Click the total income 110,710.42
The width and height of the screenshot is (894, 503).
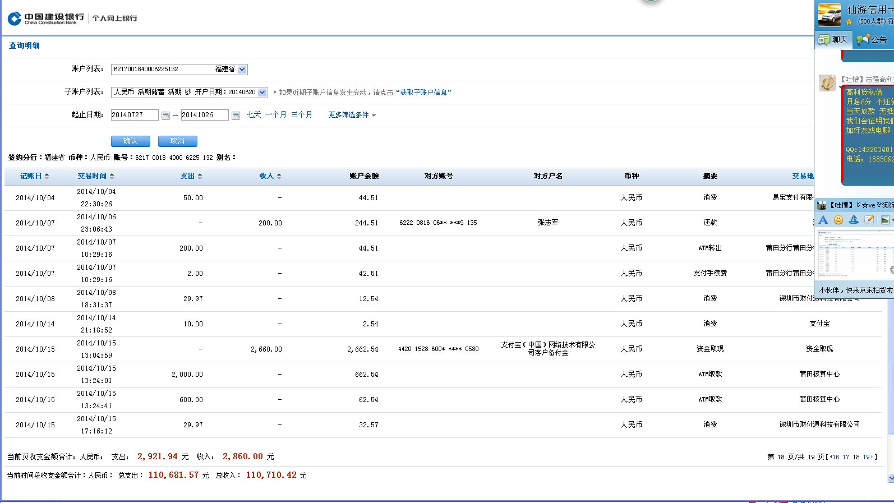[x=271, y=475]
